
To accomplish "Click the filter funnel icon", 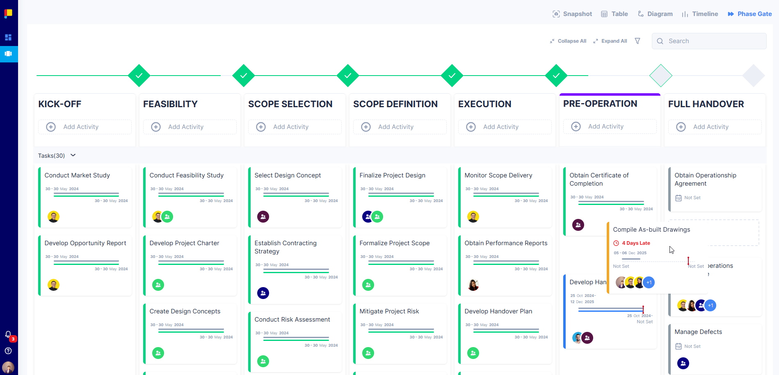I will coord(637,41).
